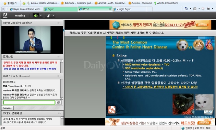Click the 공지사항 pod scrollbar
This screenshot has height=130, width=216.
(x=62, y=66)
